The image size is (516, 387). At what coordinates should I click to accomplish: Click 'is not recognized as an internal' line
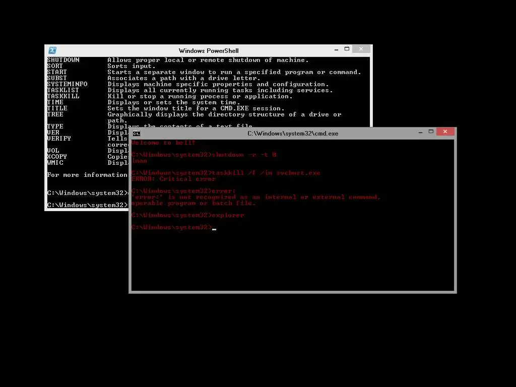(256, 197)
